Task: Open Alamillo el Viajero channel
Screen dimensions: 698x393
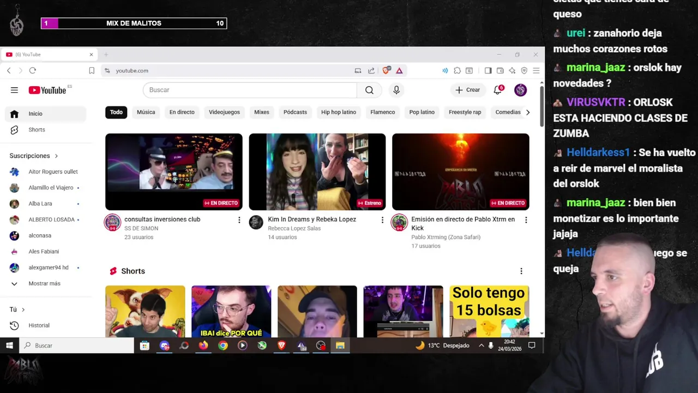Action: pos(46,187)
